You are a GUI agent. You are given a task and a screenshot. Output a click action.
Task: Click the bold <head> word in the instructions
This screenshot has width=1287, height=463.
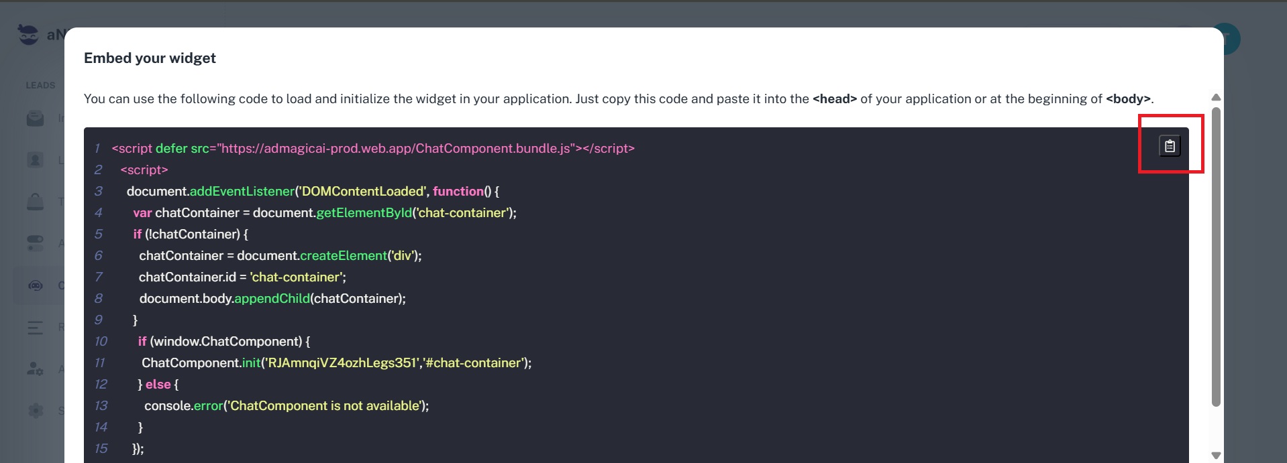[835, 99]
